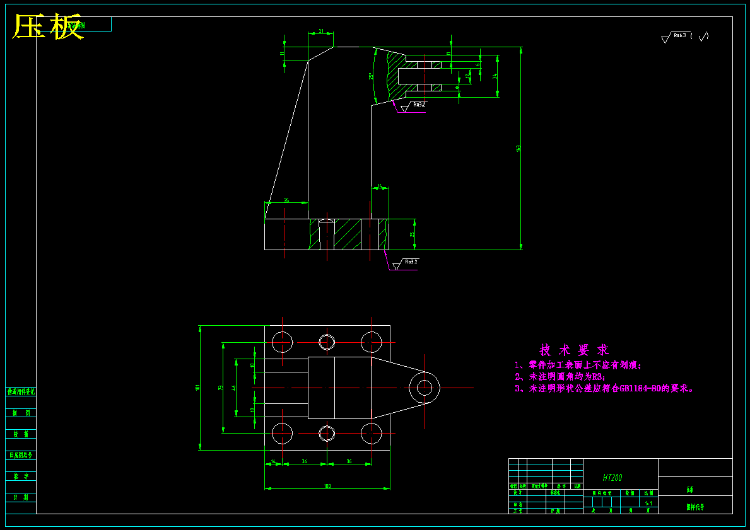
Task: Select the Ra3.2 symbol below the base plate
Action: 406,264
